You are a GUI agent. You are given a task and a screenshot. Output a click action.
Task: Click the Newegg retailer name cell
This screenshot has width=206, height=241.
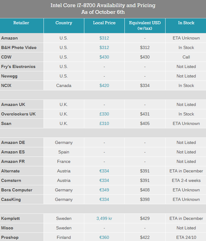point(22,76)
